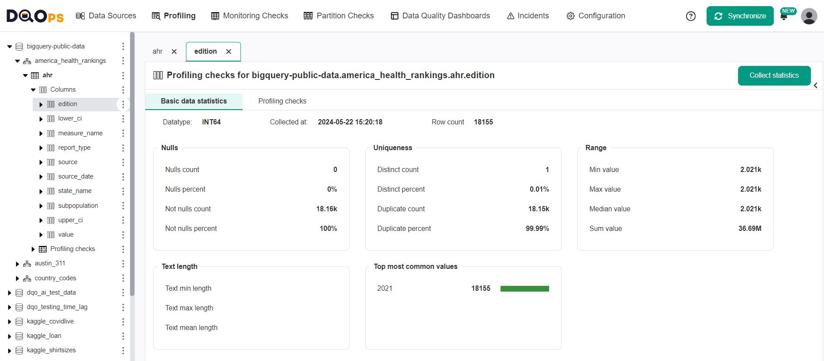Open options menu for Columns node
This screenshot has width=824, height=361.
[123, 89]
